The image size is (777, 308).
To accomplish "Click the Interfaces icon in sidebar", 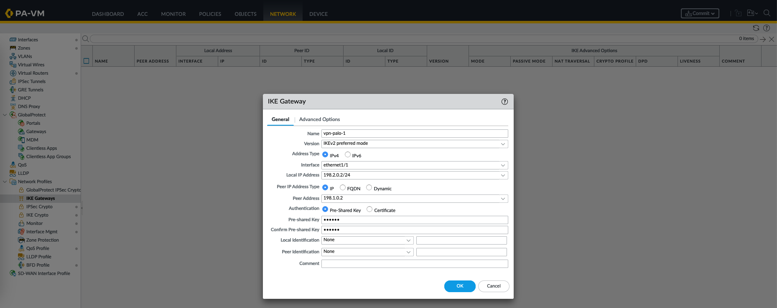I will 13,40.
